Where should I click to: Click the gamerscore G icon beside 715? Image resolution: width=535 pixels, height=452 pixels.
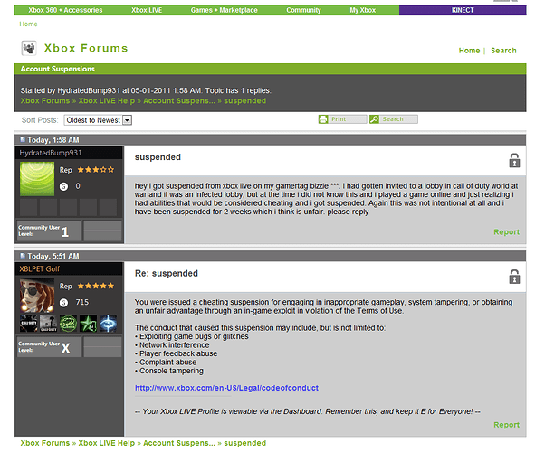(x=63, y=303)
